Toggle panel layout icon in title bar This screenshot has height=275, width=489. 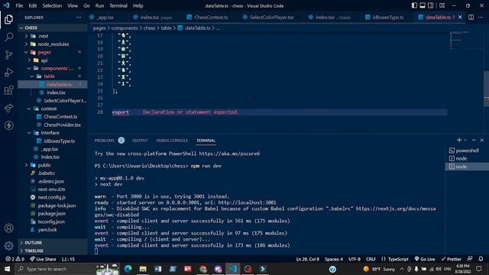[x=423, y=5]
